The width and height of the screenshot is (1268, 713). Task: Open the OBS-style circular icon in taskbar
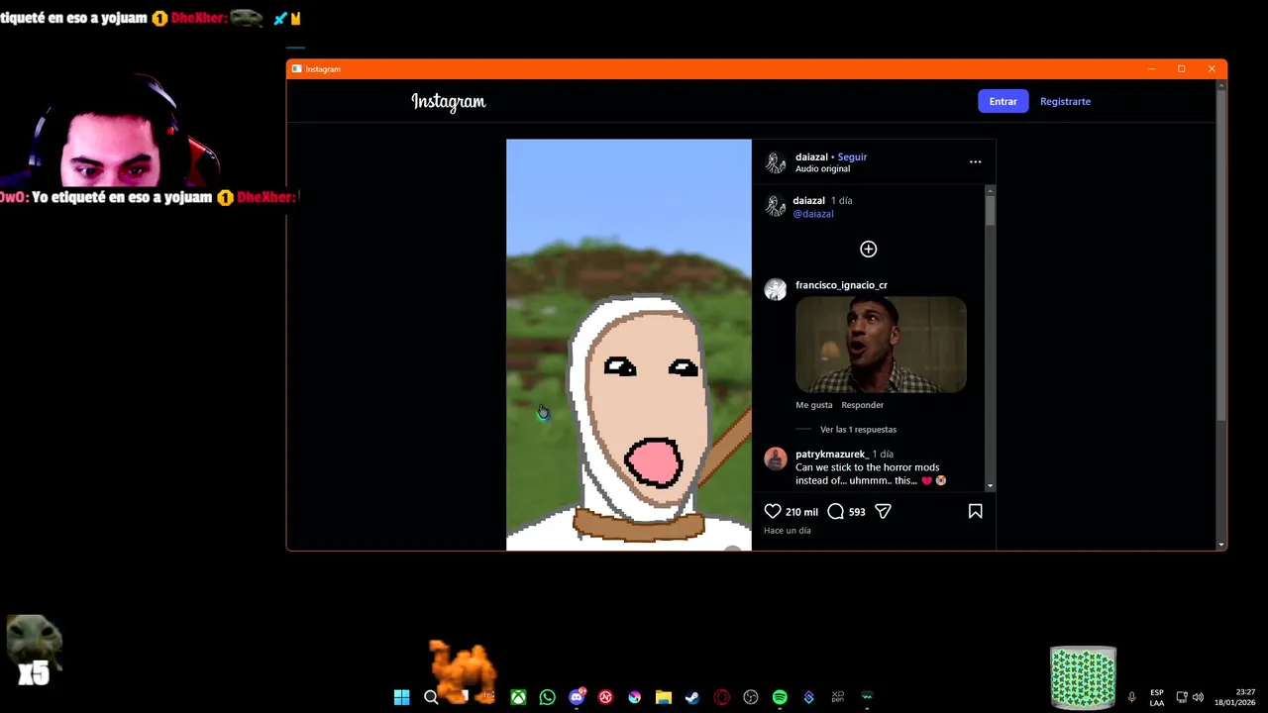coord(751,697)
